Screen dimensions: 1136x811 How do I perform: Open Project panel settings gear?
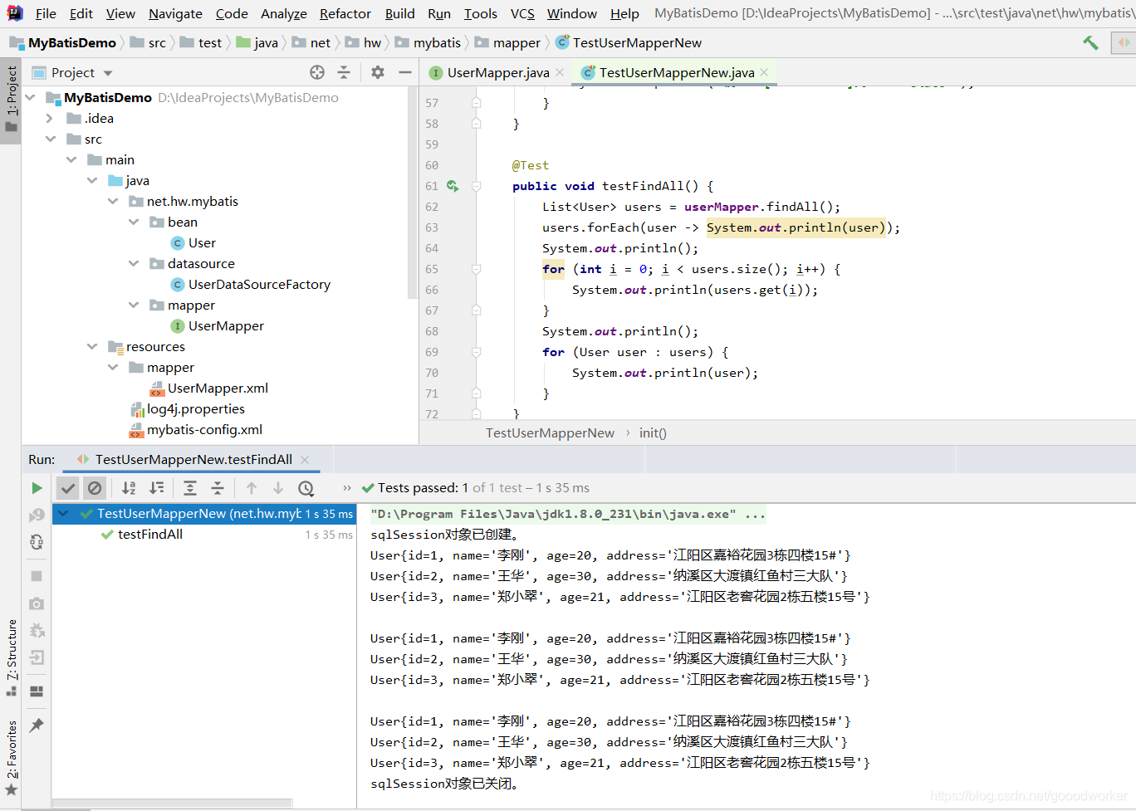[378, 73]
